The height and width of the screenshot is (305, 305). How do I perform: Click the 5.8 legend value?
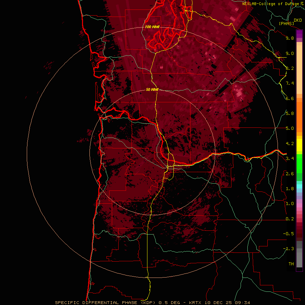point(290,114)
